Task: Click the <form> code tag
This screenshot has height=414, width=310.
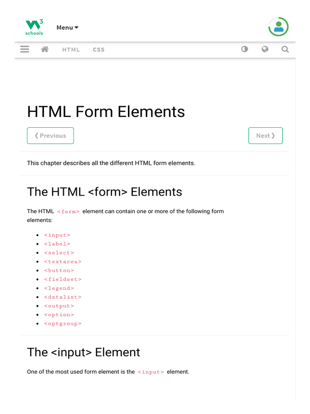Action: tap(68, 211)
